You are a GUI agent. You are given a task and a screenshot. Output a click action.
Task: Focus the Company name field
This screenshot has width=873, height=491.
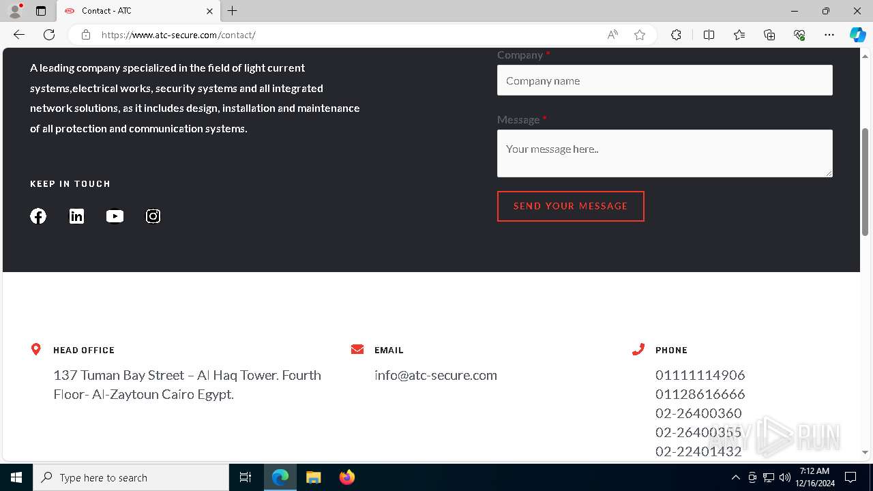click(665, 80)
